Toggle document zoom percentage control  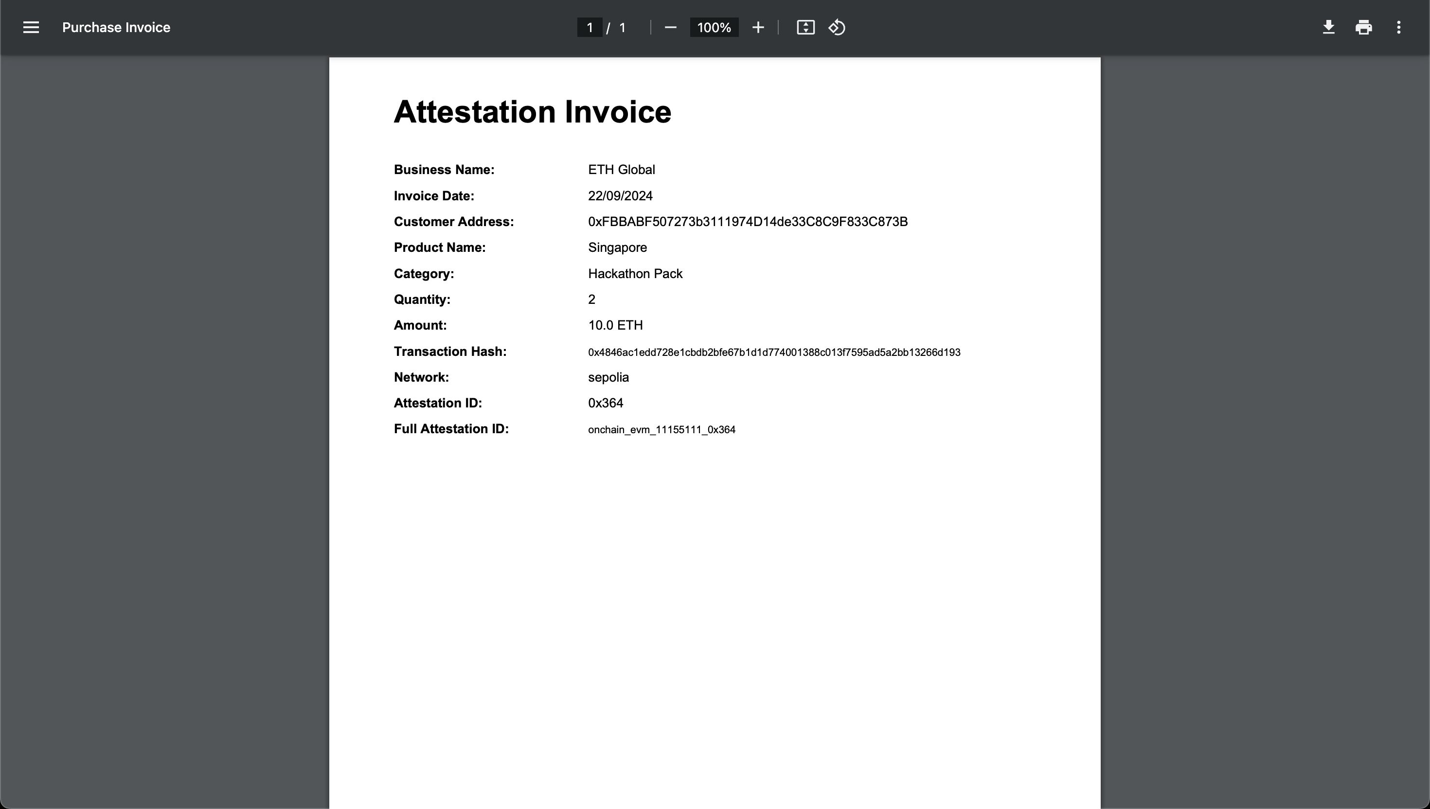(x=714, y=28)
